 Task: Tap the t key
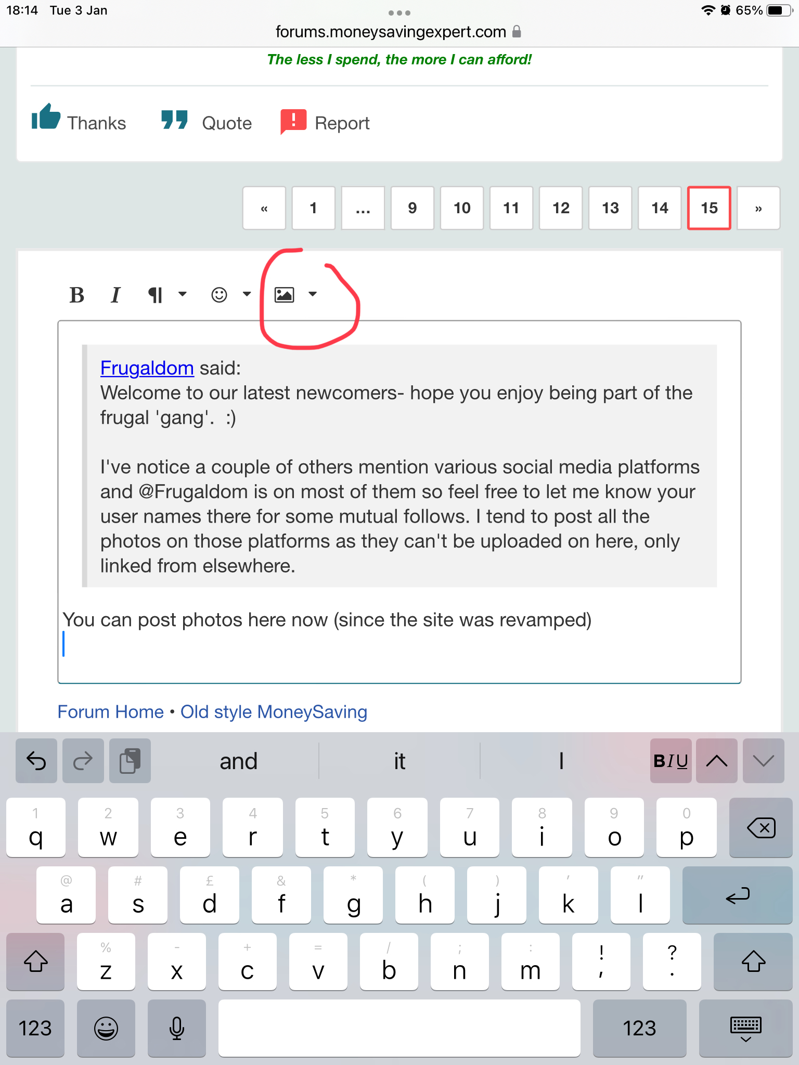pos(325,827)
